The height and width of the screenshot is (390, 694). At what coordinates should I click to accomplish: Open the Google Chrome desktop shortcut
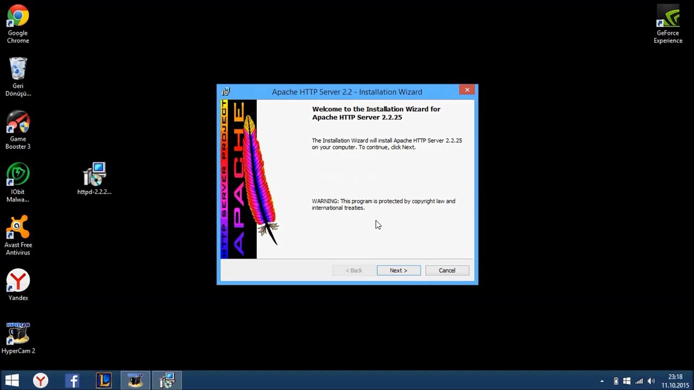(x=18, y=24)
